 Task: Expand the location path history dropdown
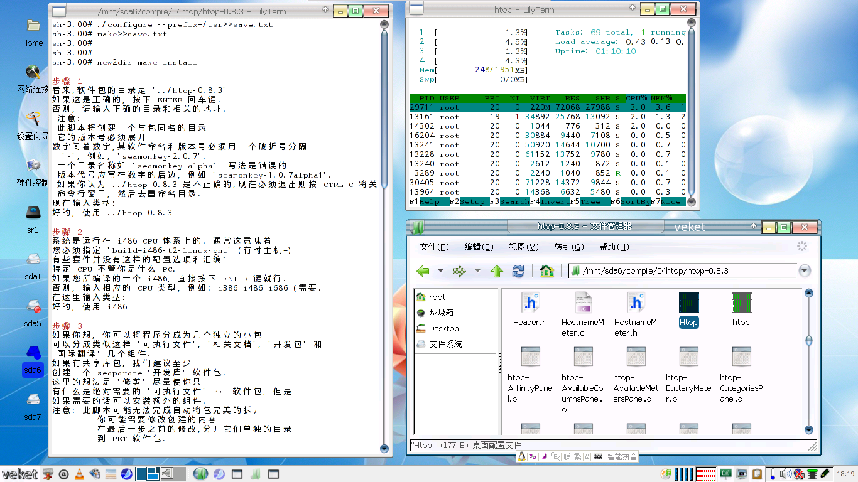(805, 271)
